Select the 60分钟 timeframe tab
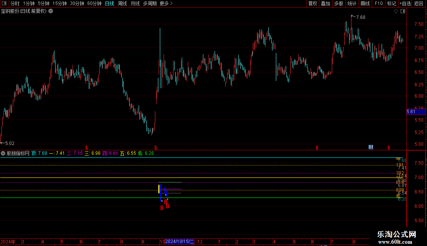The height and width of the screenshot is (246, 427). click(x=94, y=3)
